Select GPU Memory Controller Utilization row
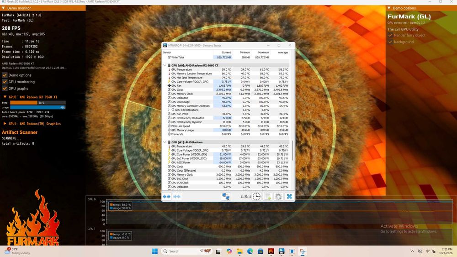Screen dimensions: 457x257 pyautogui.click(x=226, y=106)
